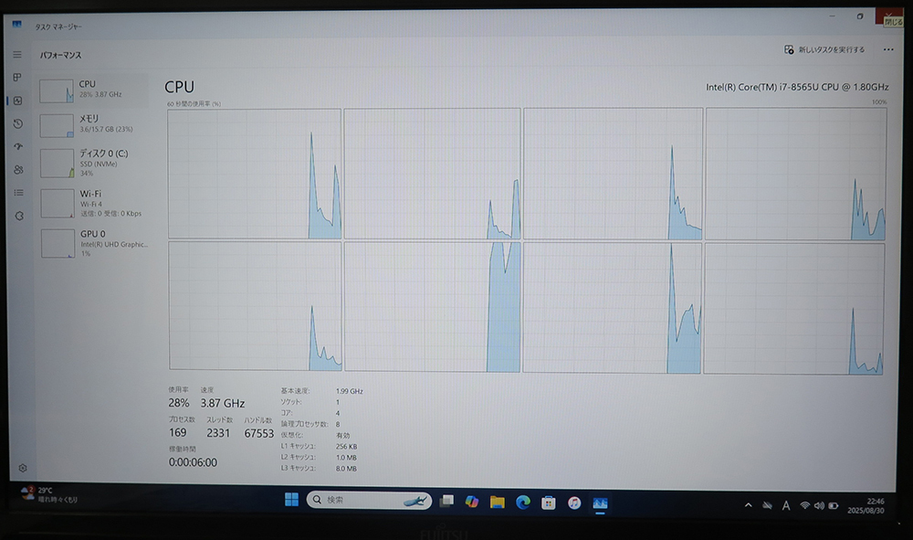Select the Wi-Fi resource entry
This screenshot has height=540, width=913.
pos(94,203)
